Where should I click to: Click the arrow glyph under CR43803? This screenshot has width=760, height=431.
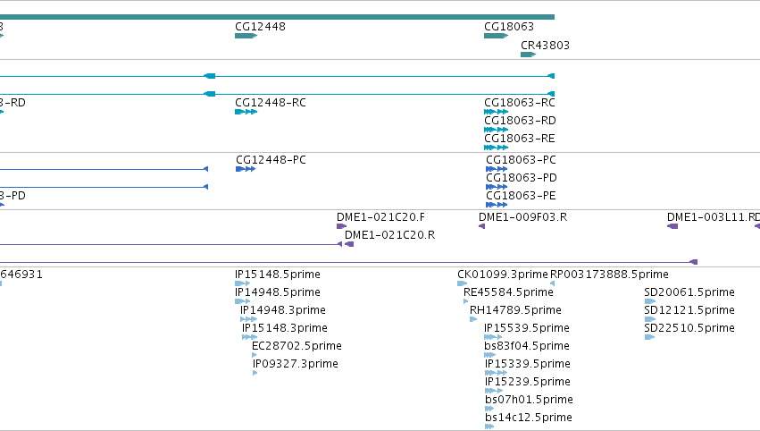(x=529, y=55)
